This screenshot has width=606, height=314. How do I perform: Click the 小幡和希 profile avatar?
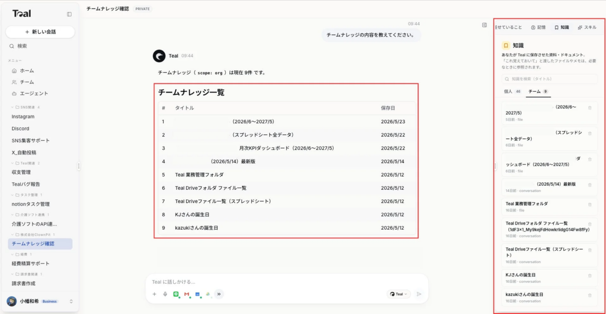coord(12,301)
